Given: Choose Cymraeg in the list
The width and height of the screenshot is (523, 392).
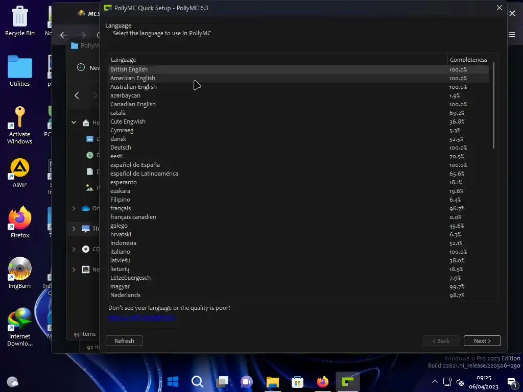Looking at the screenshot, I should coord(299,130).
